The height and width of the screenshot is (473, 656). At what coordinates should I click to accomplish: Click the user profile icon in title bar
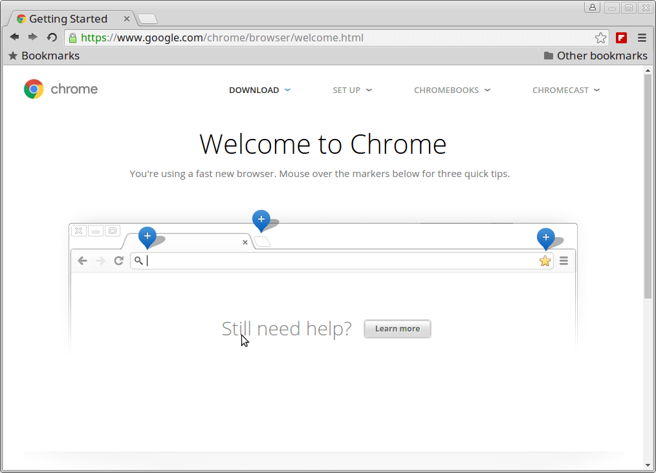(592, 8)
